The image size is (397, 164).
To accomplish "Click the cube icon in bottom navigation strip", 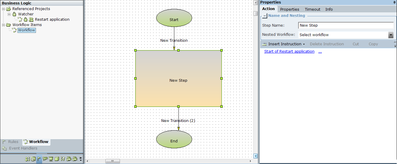I will pos(57,159).
